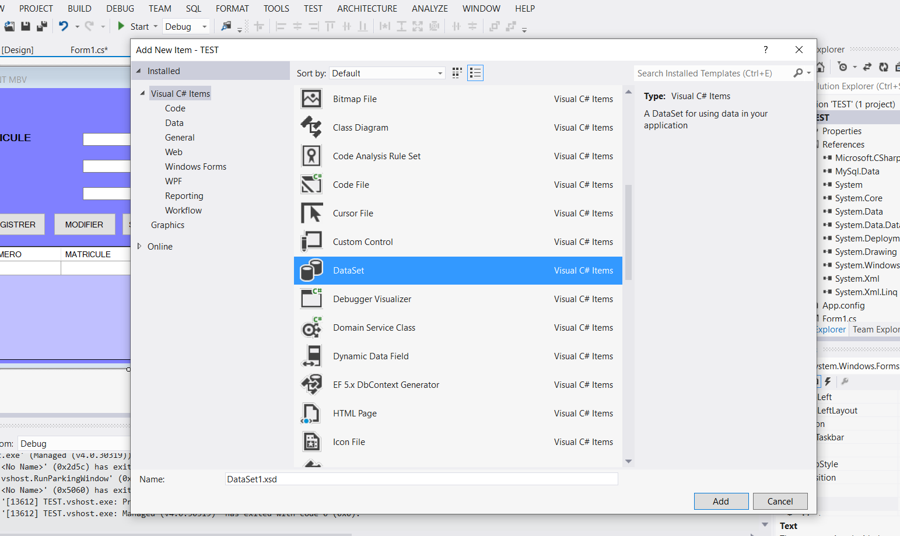Choose the EF 5.x DbContext Generator icon
Viewport: 900px width, 536px height.
point(311,384)
